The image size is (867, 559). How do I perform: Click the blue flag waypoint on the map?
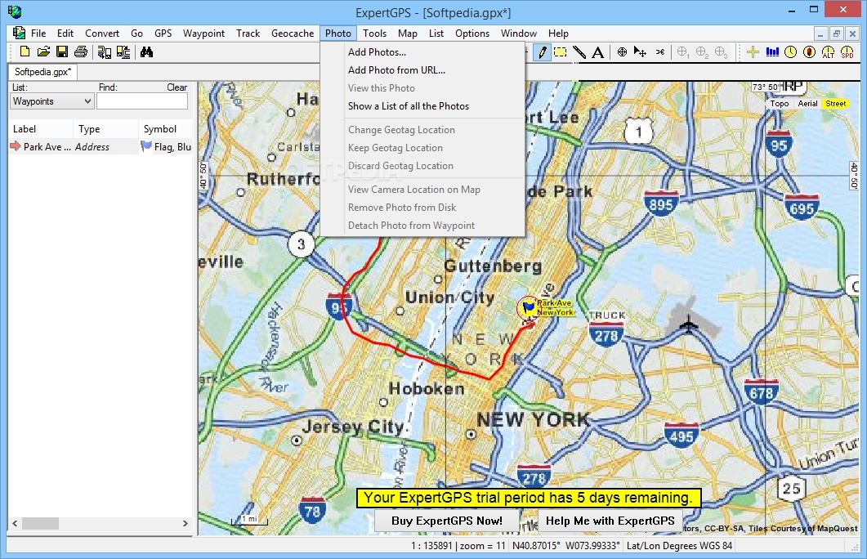click(529, 306)
